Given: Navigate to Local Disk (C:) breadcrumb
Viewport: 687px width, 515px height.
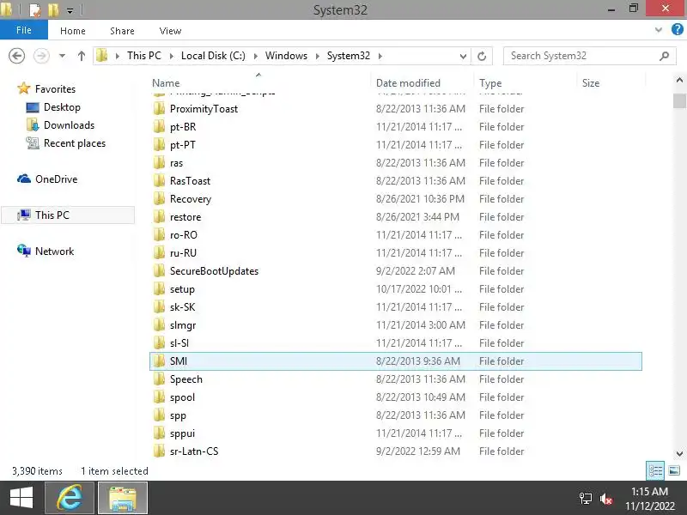Looking at the screenshot, I should click(213, 56).
